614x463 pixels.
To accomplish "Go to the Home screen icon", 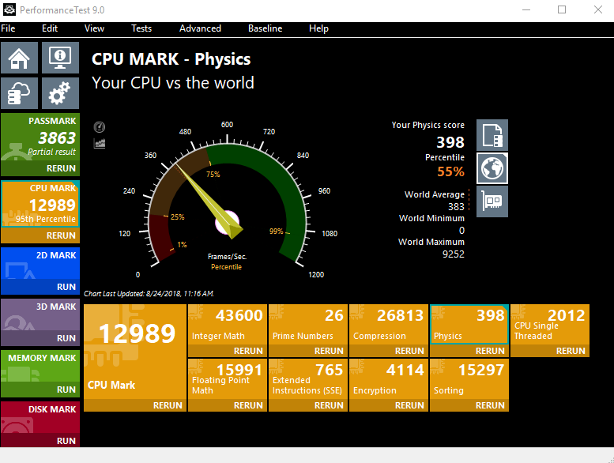I will coord(19,58).
